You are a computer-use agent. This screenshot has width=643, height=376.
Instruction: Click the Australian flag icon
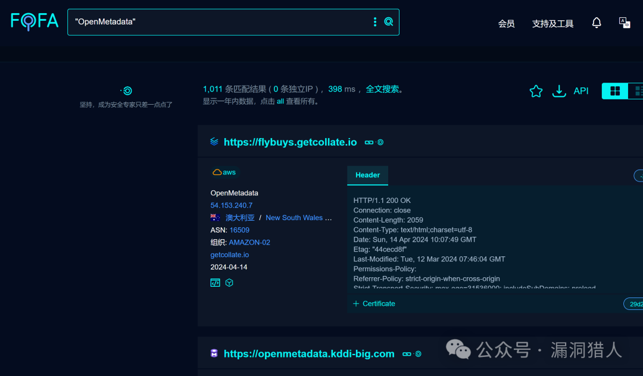[x=215, y=218]
